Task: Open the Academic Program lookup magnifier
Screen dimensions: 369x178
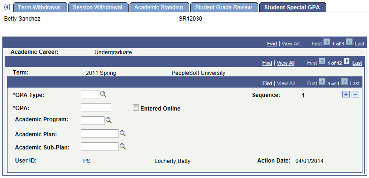Action: [x=108, y=120]
